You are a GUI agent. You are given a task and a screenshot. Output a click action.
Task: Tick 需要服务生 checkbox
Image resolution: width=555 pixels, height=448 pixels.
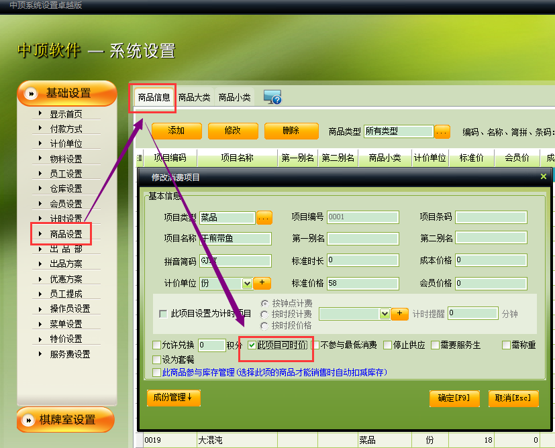pos(435,345)
